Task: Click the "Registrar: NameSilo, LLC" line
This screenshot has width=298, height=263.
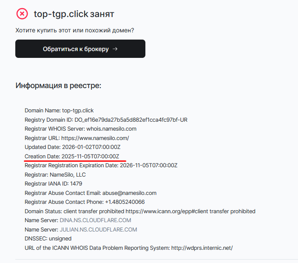Action: tap(55, 174)
